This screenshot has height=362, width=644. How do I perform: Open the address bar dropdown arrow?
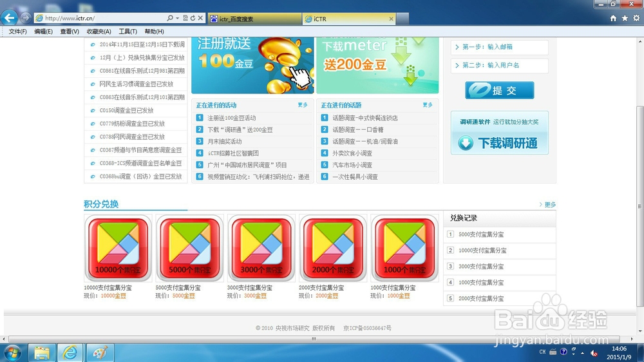(x=178, y=18)
